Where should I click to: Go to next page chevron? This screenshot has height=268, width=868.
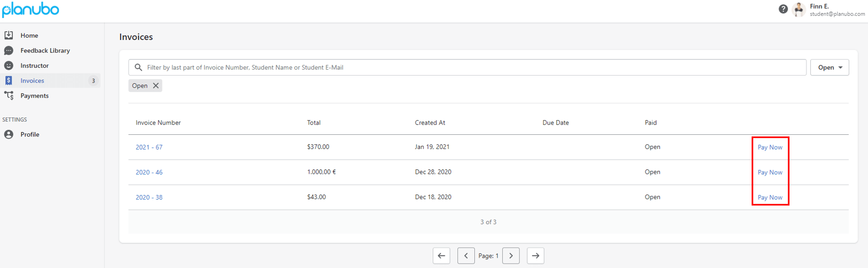point(511,256)
